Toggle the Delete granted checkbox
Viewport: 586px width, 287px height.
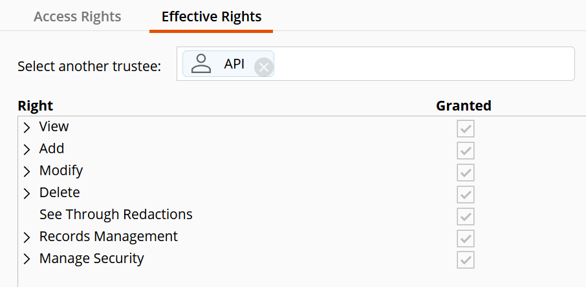(465, 195)
